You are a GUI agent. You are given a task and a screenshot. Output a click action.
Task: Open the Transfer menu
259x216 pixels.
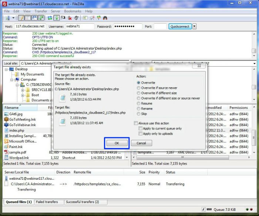point(41,11)
